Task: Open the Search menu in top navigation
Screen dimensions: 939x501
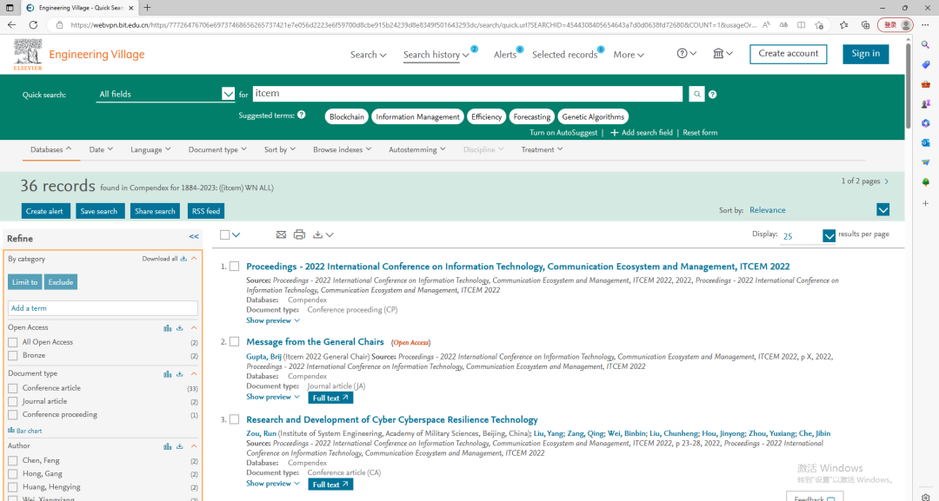Action: [368, 55]
